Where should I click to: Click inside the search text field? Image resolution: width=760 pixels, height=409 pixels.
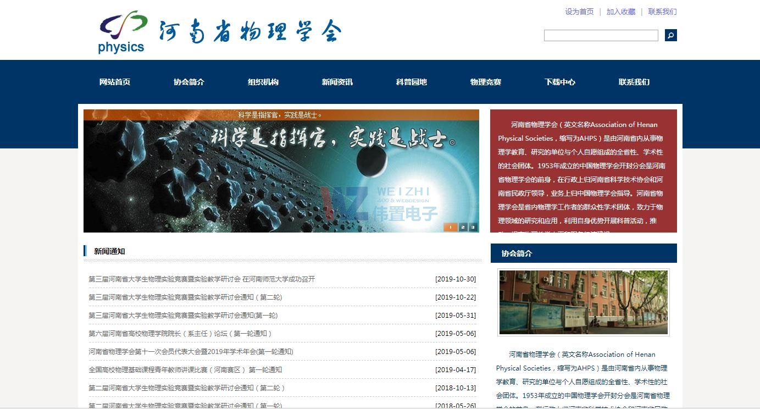click(601, 36)
